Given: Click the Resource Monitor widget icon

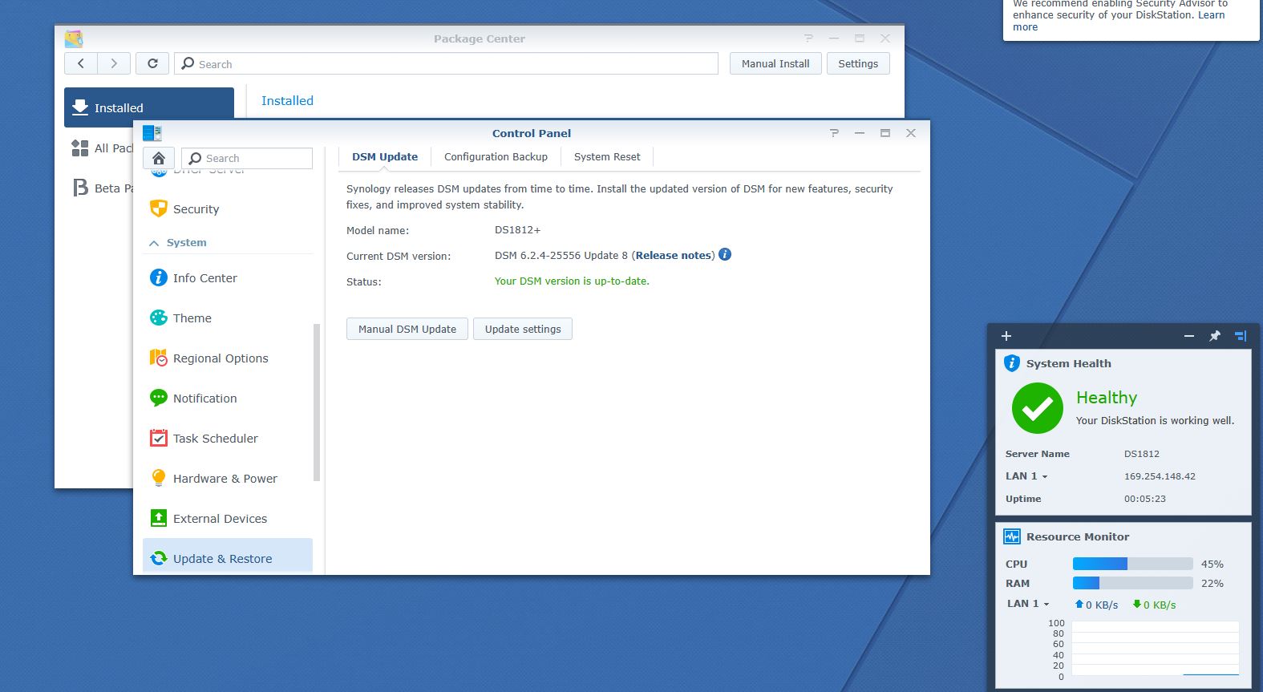Looking at the screenshot, I should [1012, 536].
